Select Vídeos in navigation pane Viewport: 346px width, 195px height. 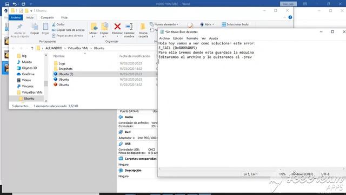click(26, 80)
